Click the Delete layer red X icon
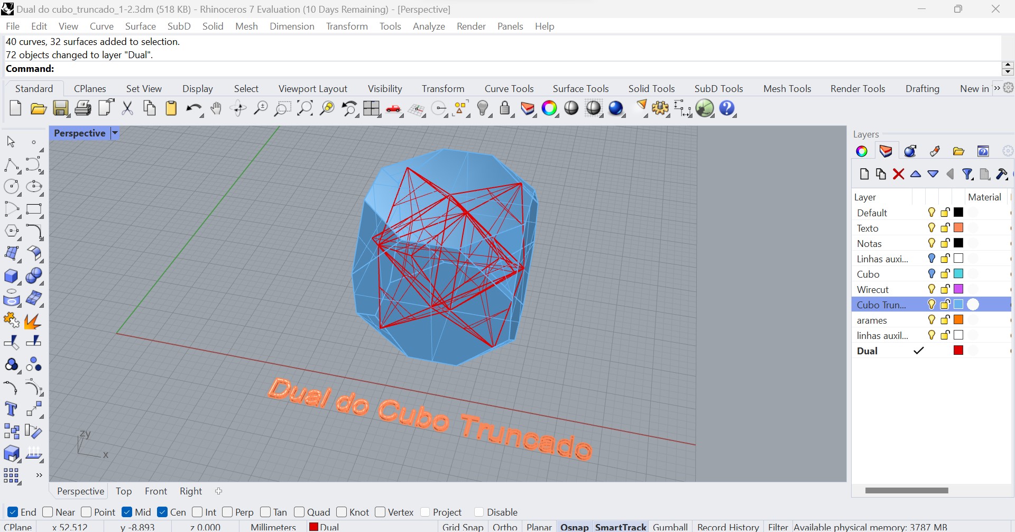This screenshot has height=532, width=1015. click(x=898, y=174)
